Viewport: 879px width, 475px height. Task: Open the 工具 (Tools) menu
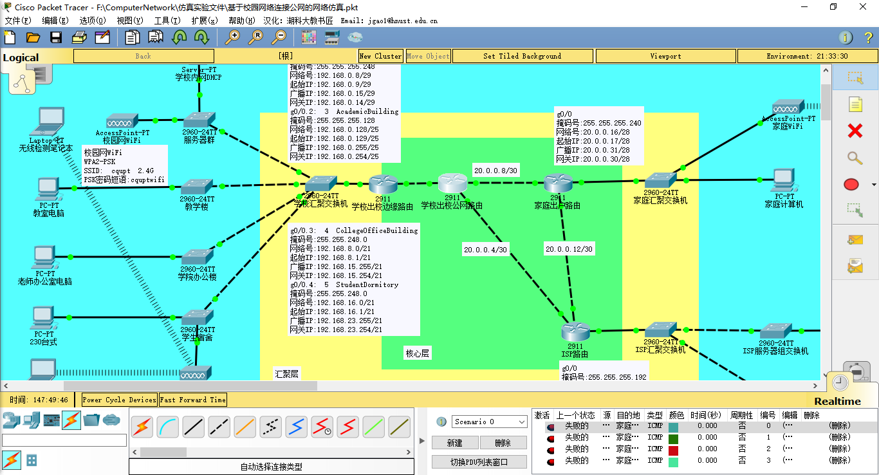(x=167, y=21)
